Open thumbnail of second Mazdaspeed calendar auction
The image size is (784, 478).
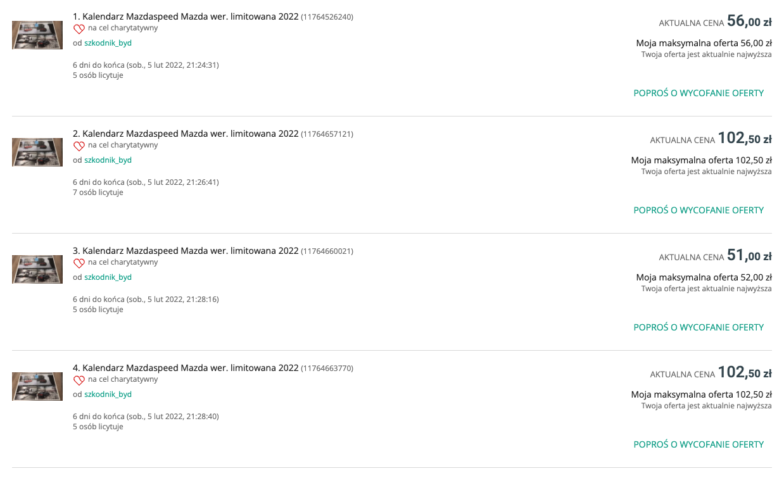click(x=37, y=152)
